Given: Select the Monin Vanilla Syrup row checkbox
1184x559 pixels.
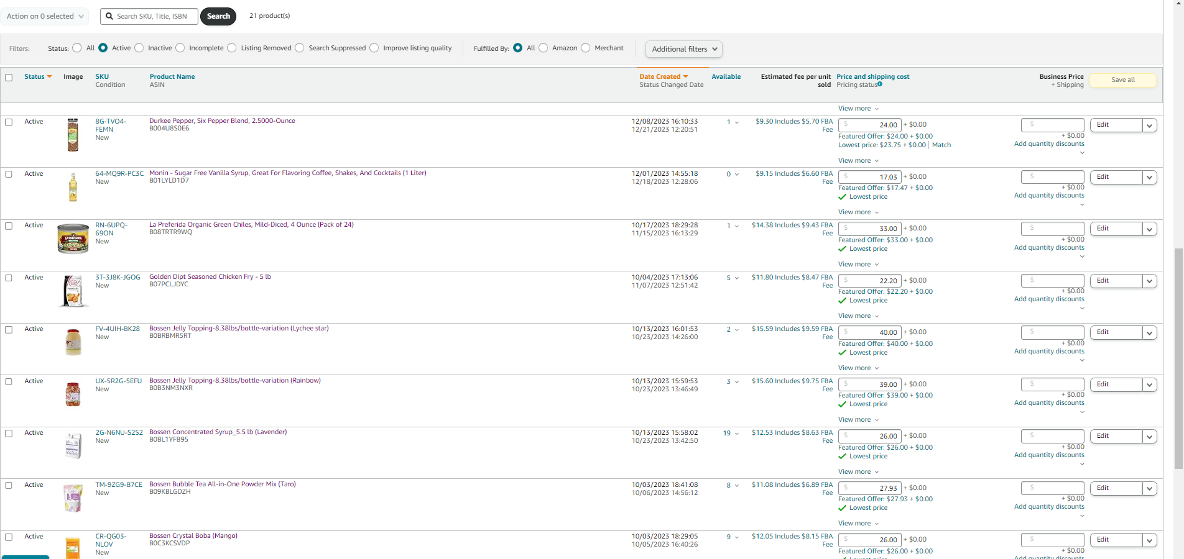Looking at the screenshot, I should point(9,175).
